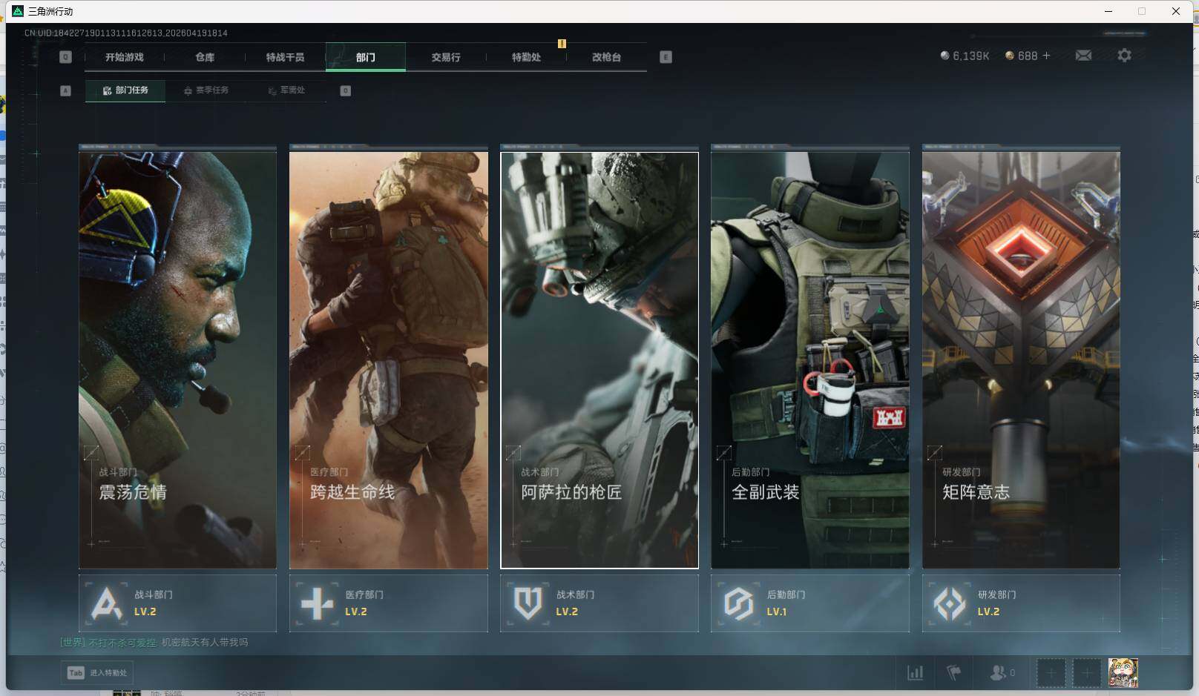1199x696 pixels.
Task: Click the gold 688 currency icon
Action: (1009, 56)
